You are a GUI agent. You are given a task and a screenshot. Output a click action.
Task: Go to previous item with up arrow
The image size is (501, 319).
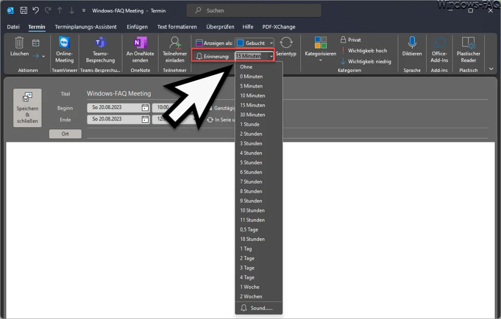pos(60,11)
